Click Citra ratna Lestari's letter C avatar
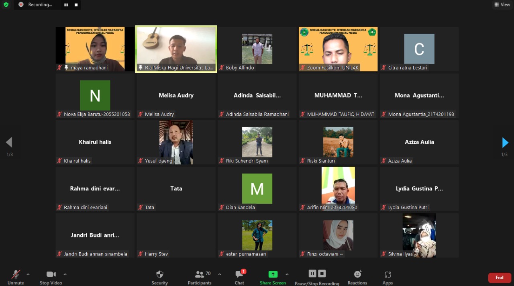 tap(419, 49)
